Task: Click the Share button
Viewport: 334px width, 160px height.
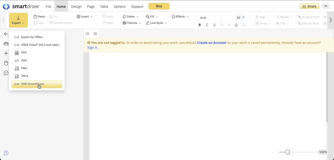Action: (x=309, y=6)
